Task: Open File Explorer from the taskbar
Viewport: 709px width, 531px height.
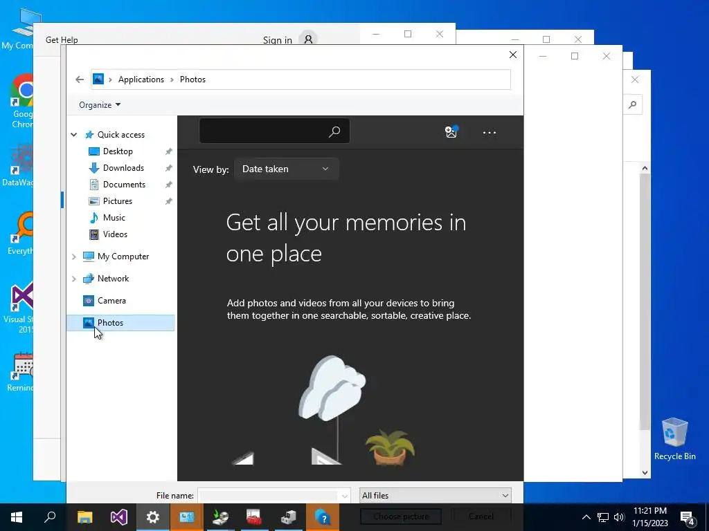Action: (84, 517)
